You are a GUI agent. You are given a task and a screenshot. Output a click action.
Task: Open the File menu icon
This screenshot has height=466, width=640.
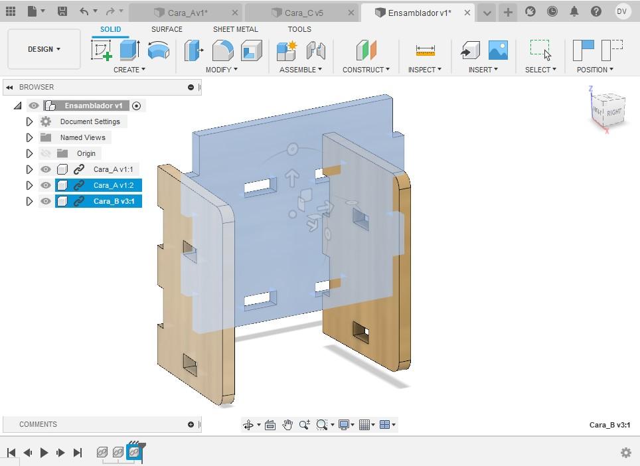point(33,11)
